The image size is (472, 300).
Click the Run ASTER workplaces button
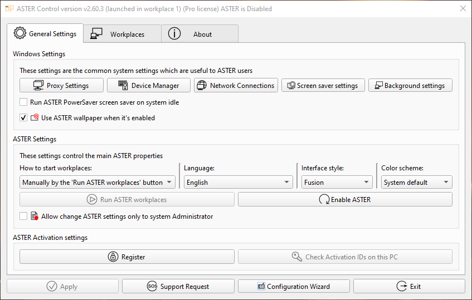click(x=126, y=199)
